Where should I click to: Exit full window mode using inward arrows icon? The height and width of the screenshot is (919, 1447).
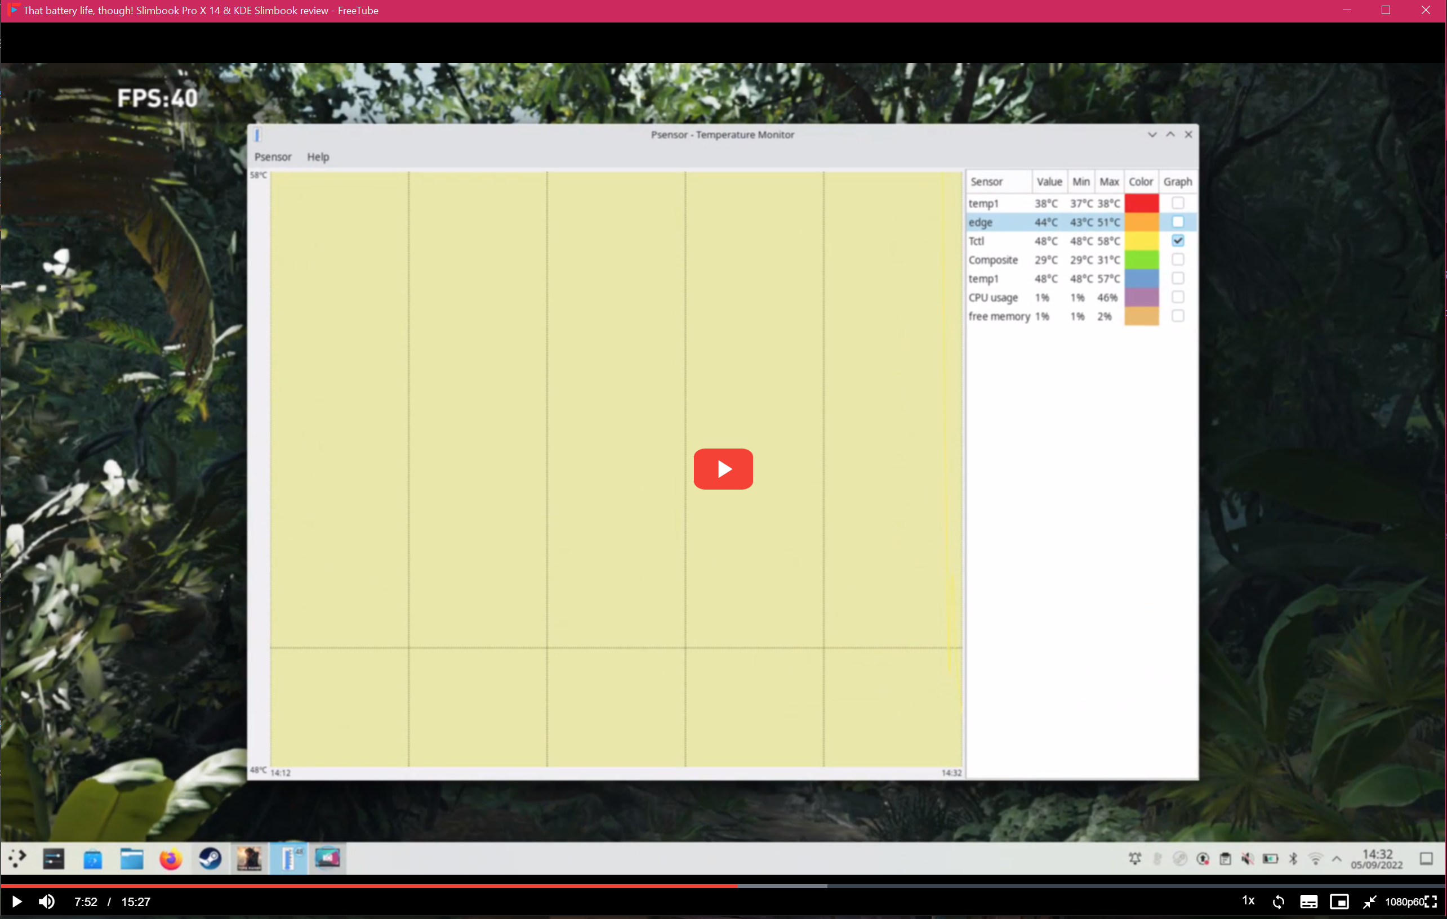point(1369,902)
